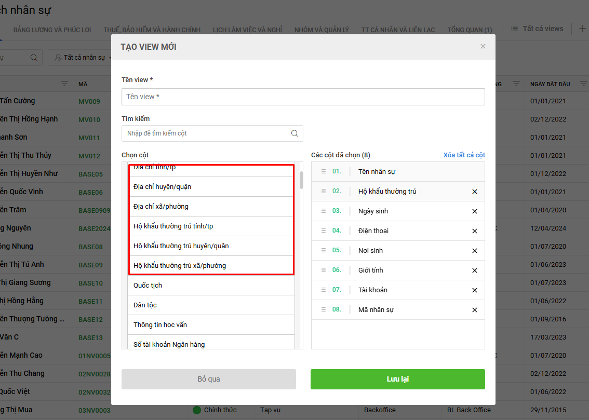Click drag handle of Giới tính row

click(x=324, y=270)
